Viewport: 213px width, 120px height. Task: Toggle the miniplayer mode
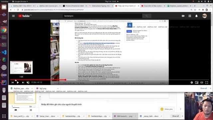pyautogui.click(x=197, y=82)
